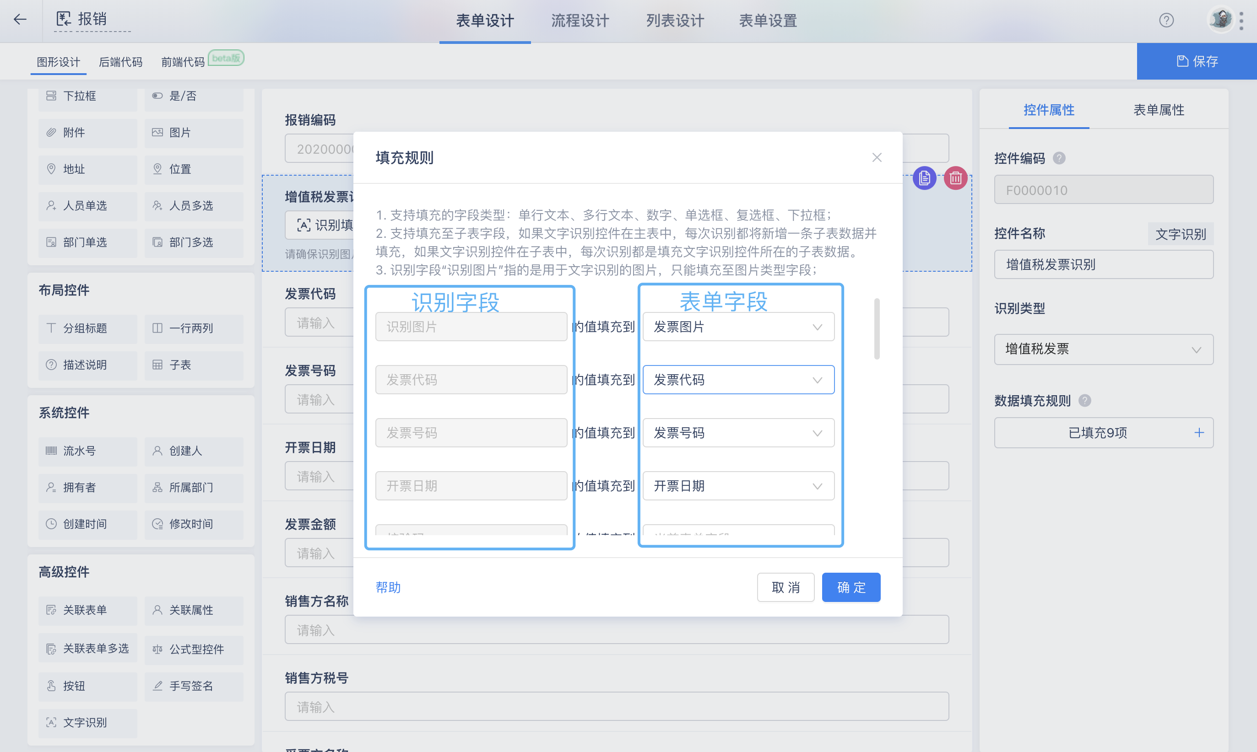This screenshot has height=752, width=1257.
Task: Open the help question mark icon in header
Action: click(1166, 20)
